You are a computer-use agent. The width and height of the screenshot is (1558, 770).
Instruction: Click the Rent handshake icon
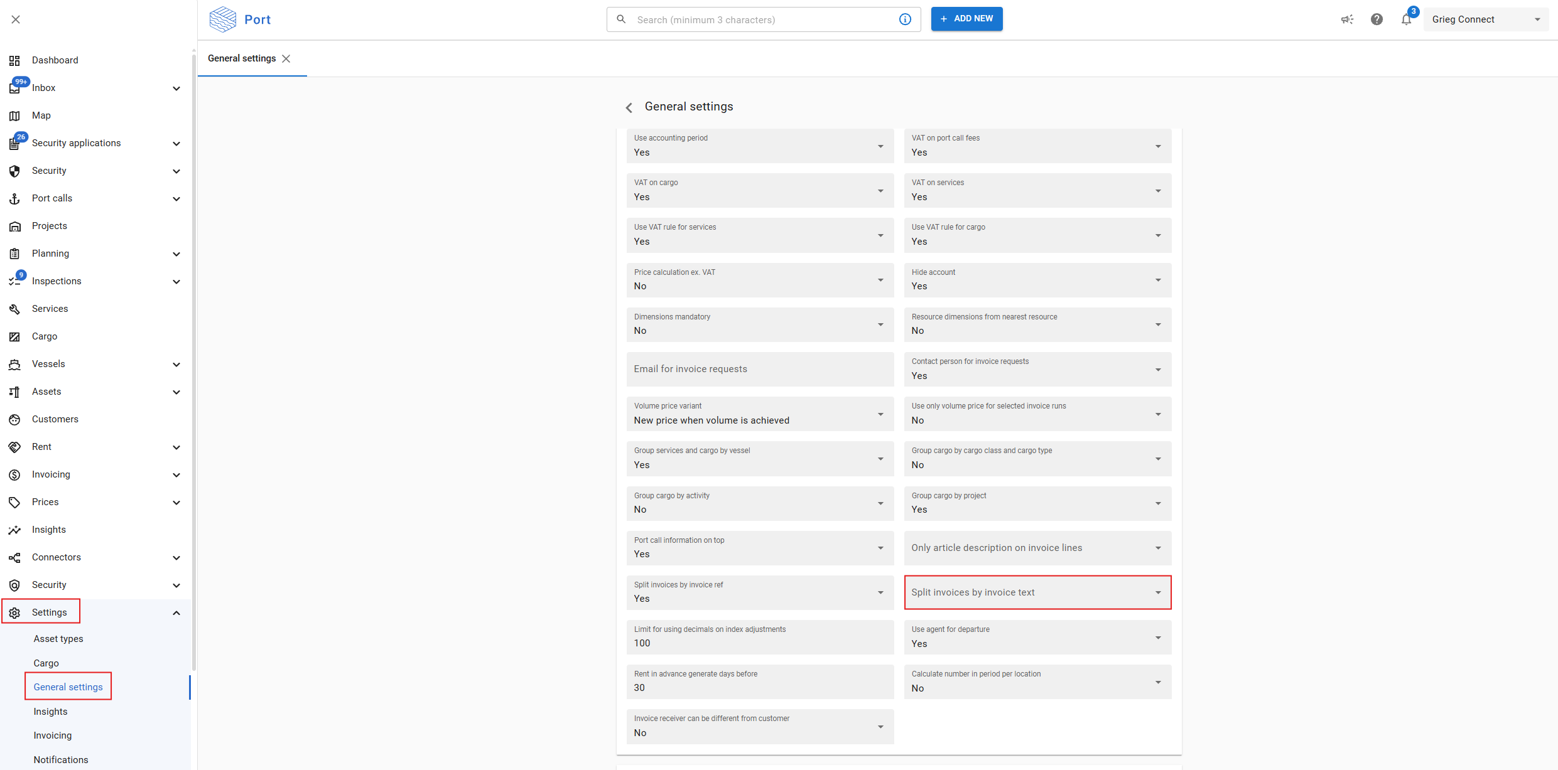tap(14, 447)
